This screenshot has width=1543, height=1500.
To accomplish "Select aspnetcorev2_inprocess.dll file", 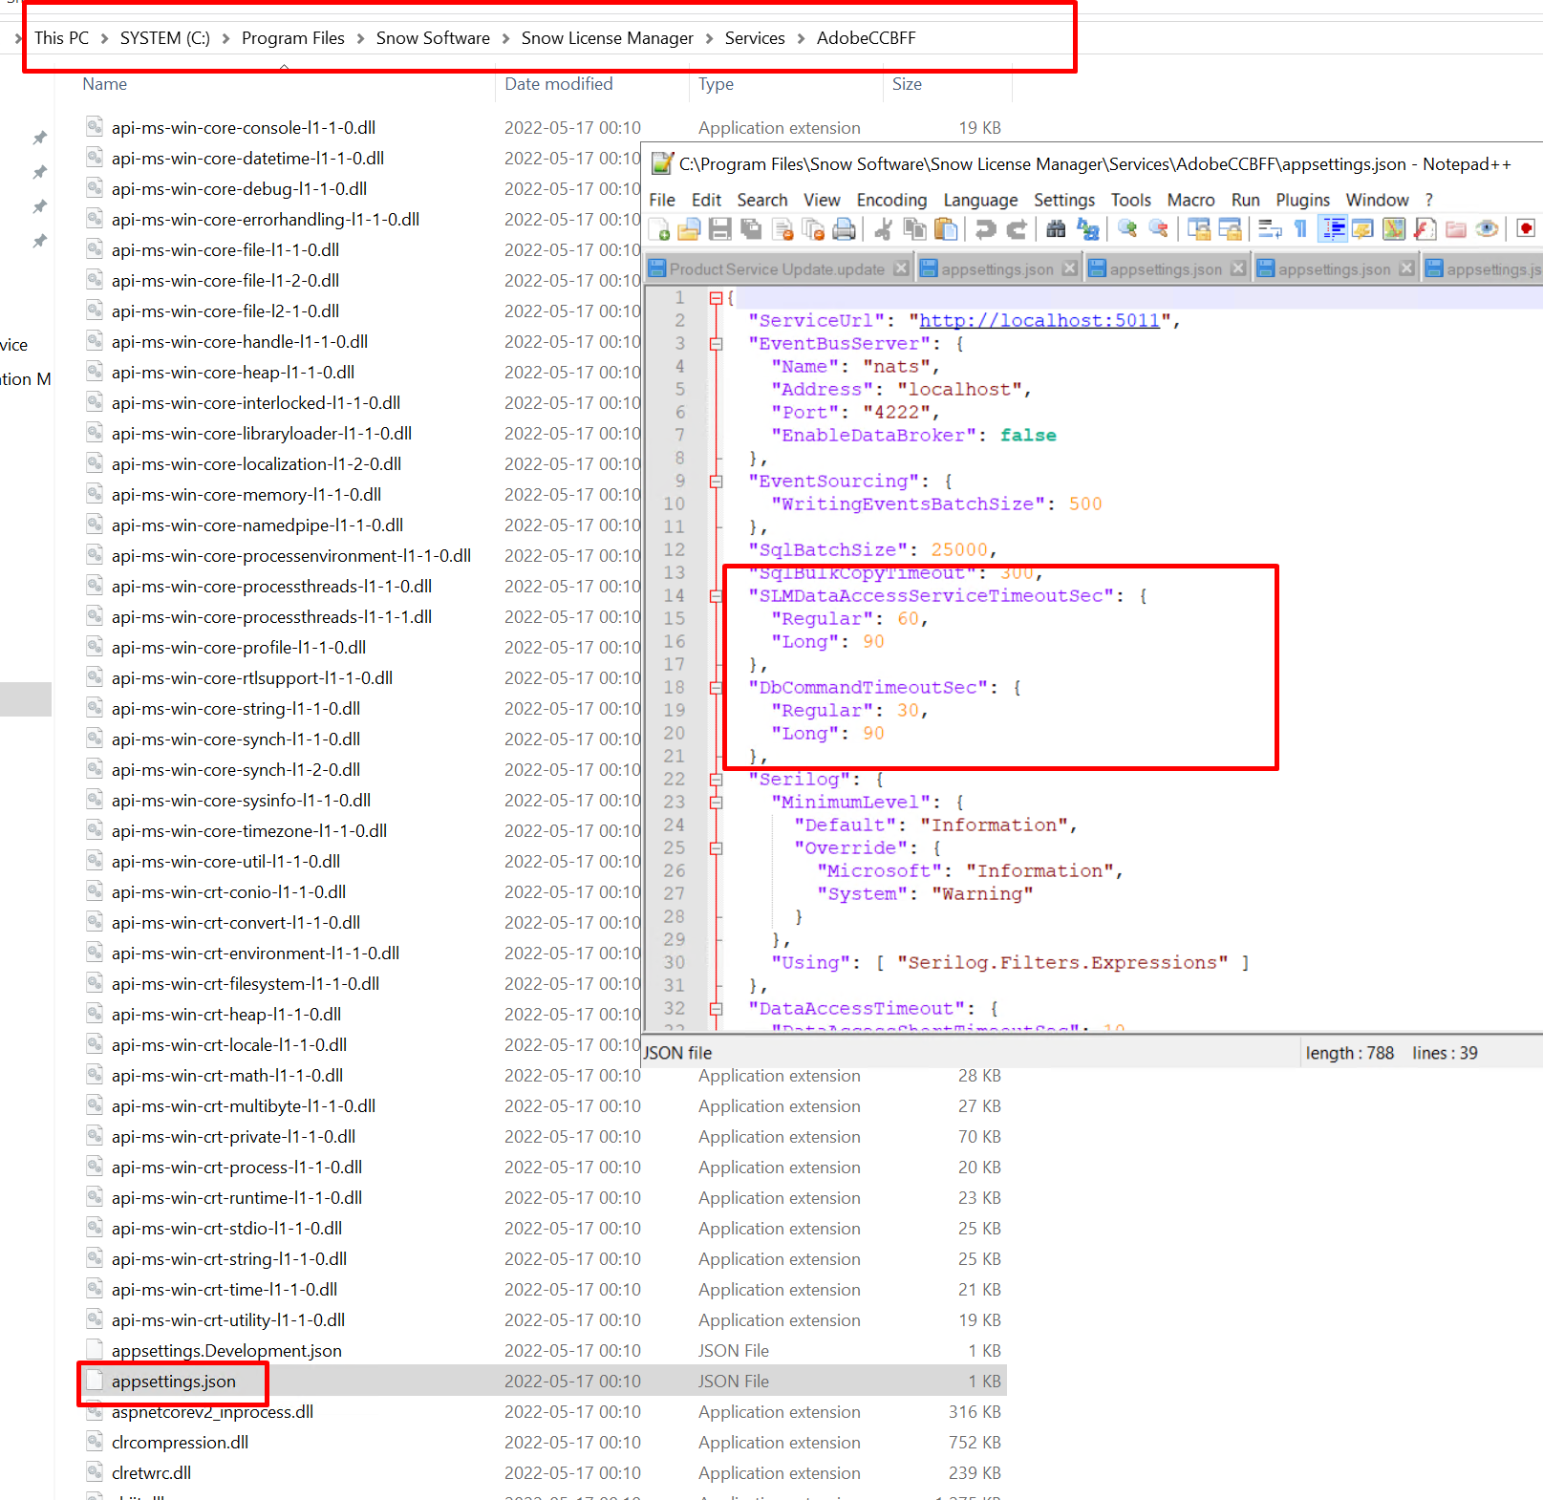I will (212, 1412).
